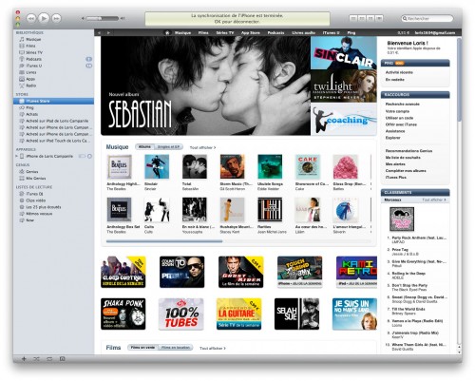The width and height of the screenshot is (475, 381).
Task: Move the album list horizontal scrollbar
Action: (x=164, y=241)
